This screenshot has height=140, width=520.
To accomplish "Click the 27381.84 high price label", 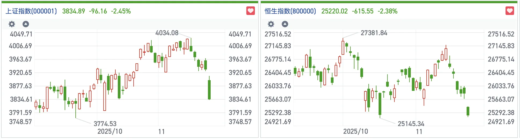I will click(374, 33).
